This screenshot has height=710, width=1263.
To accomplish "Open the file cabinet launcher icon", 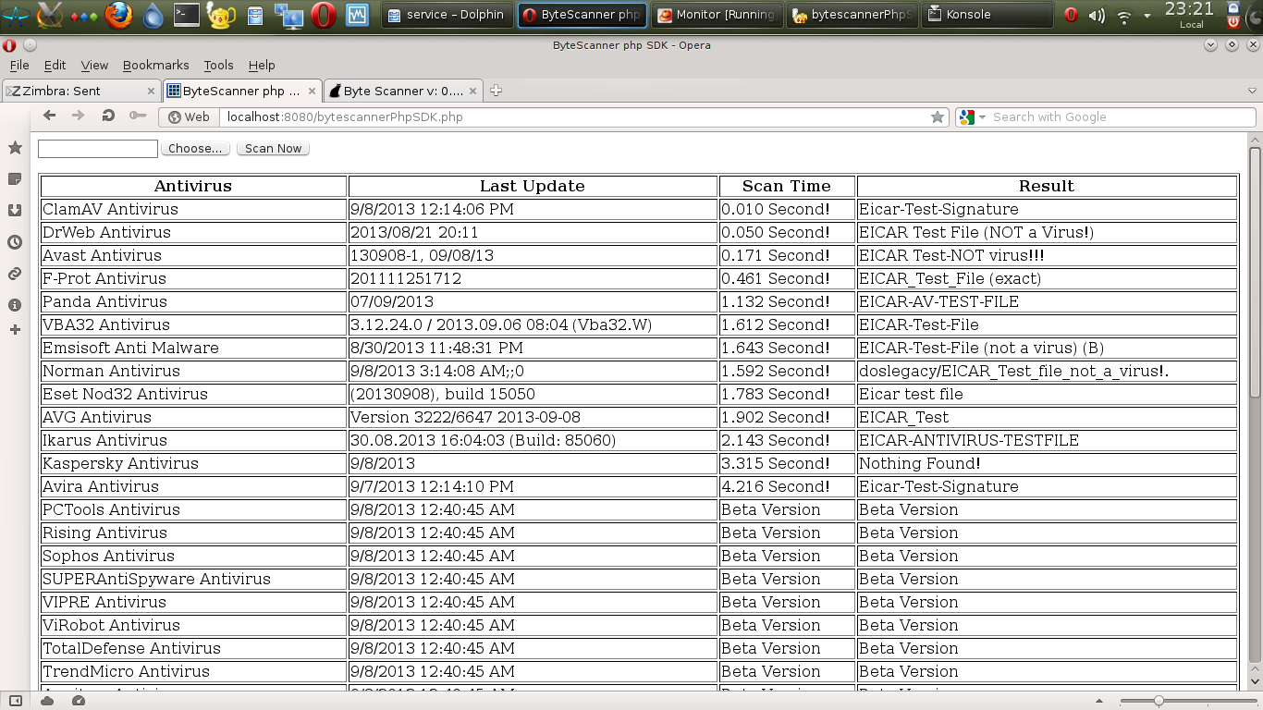I will (x=255, y=15).
